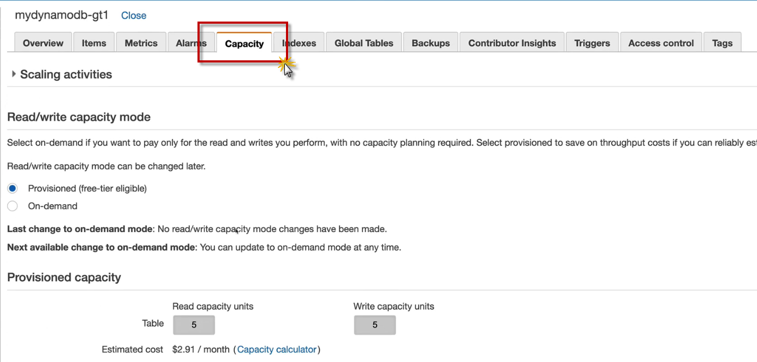
Task: Switch to the Items tab
Action: coord(94,43)
